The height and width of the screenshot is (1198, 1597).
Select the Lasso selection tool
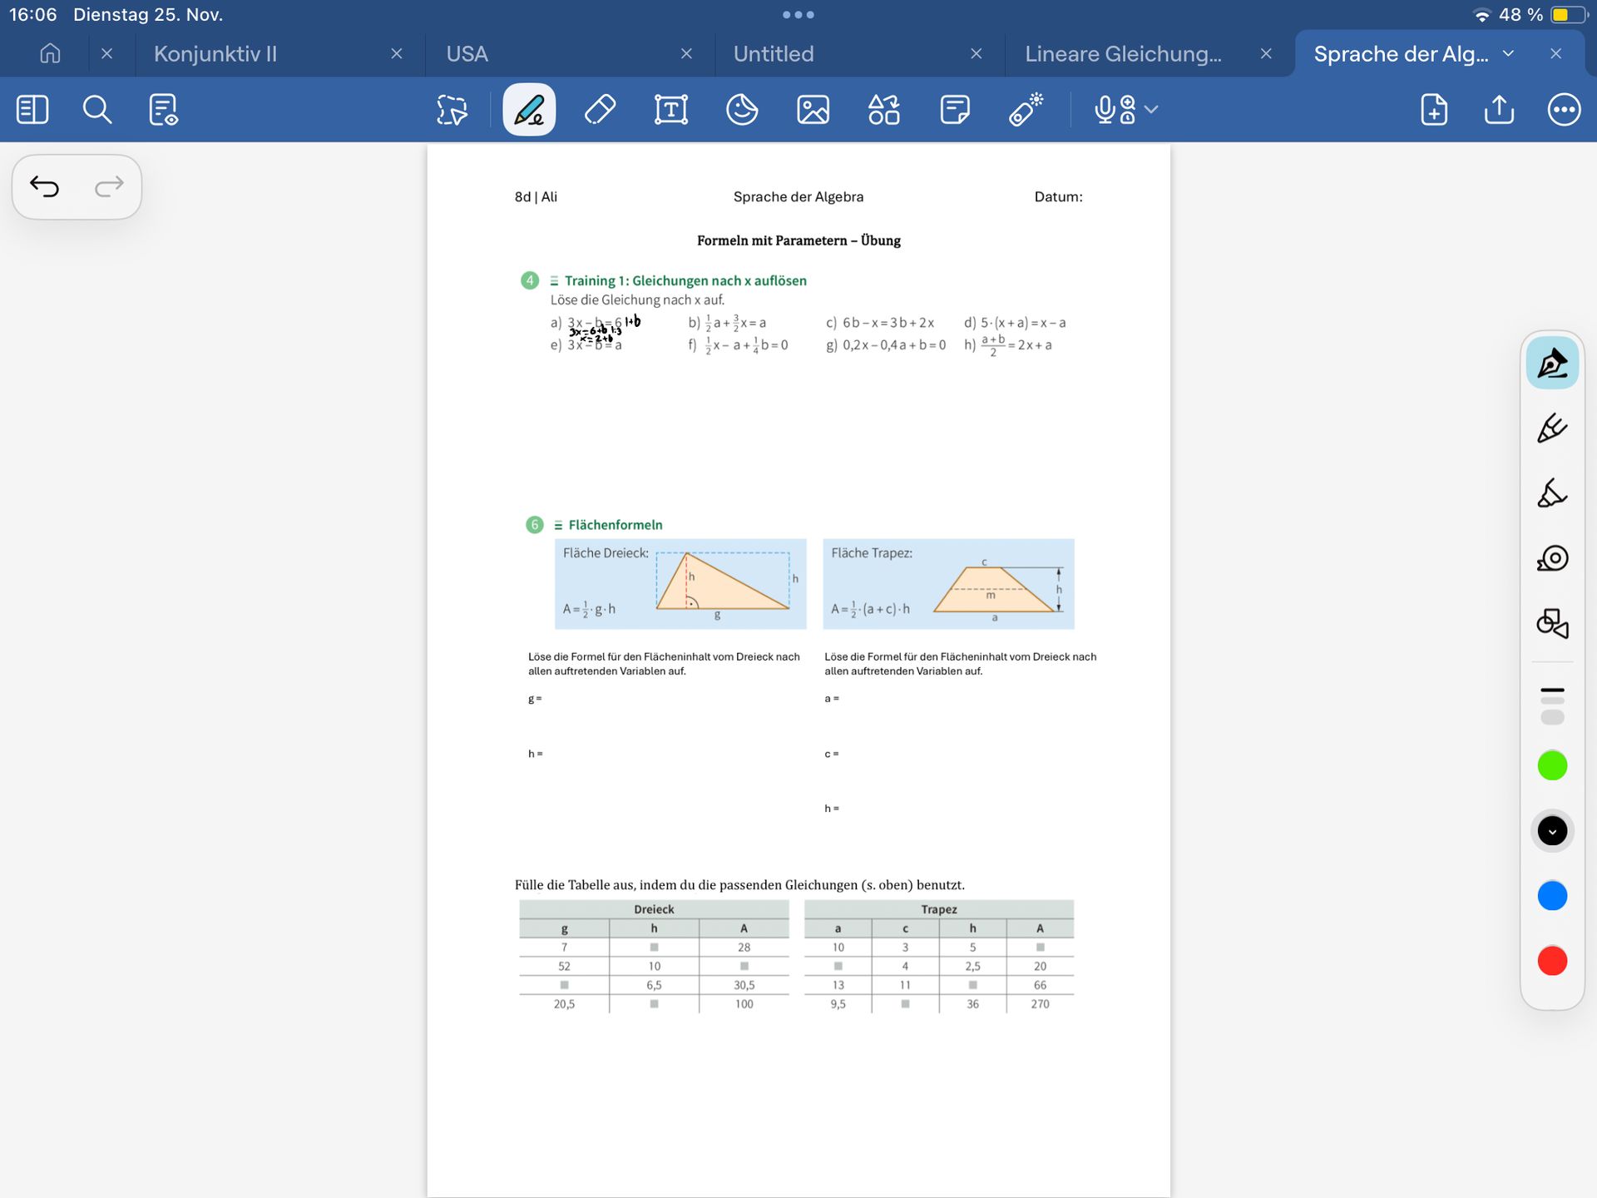coord(452,110)
